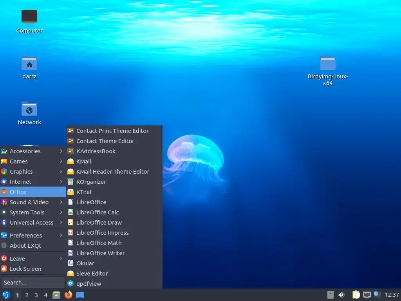401x301 pixels.
Task: Click the LXQt start menu button
Action: (6, 295)
